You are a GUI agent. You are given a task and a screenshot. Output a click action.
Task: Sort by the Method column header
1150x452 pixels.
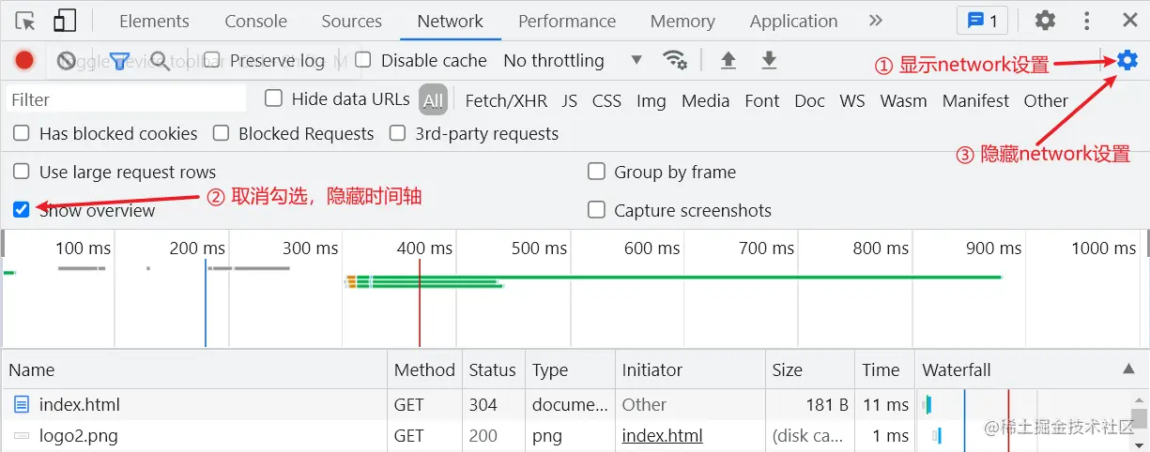[x=424, y=369]
